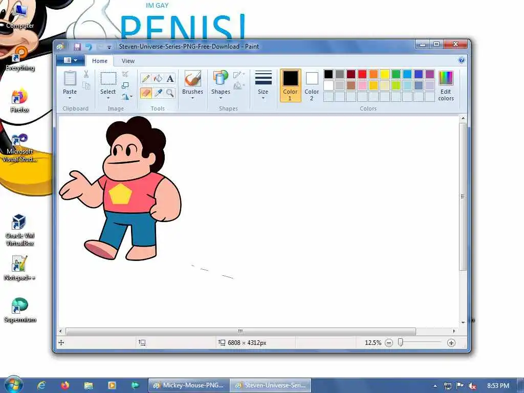Click the zoom in plus button
Viewport: 524px width, 393px height.
451,343
